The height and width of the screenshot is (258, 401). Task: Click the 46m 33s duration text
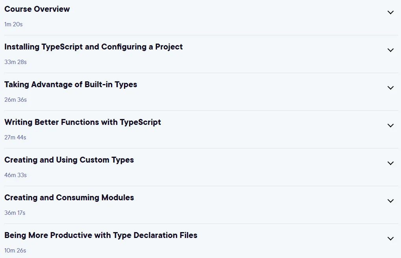[15, 175]
